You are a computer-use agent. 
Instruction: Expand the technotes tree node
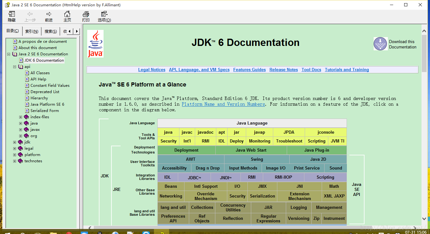[x=14, y=161]
